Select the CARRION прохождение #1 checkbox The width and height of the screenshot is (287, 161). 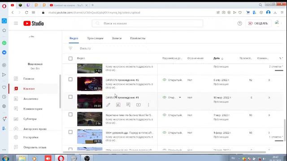coord(70,97)
